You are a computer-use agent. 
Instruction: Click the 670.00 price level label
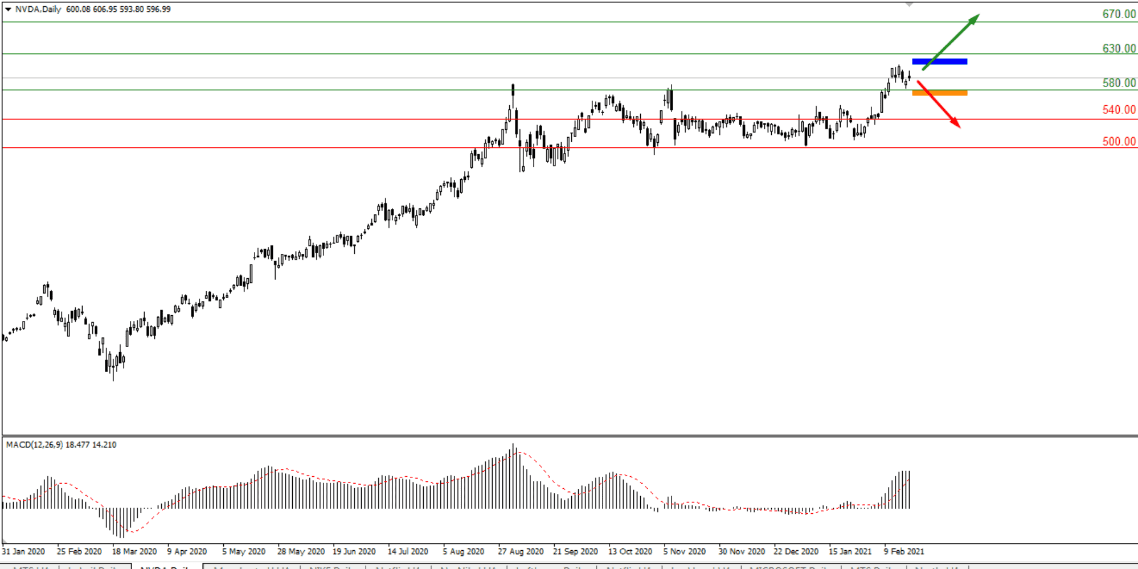coord(1119,14)
